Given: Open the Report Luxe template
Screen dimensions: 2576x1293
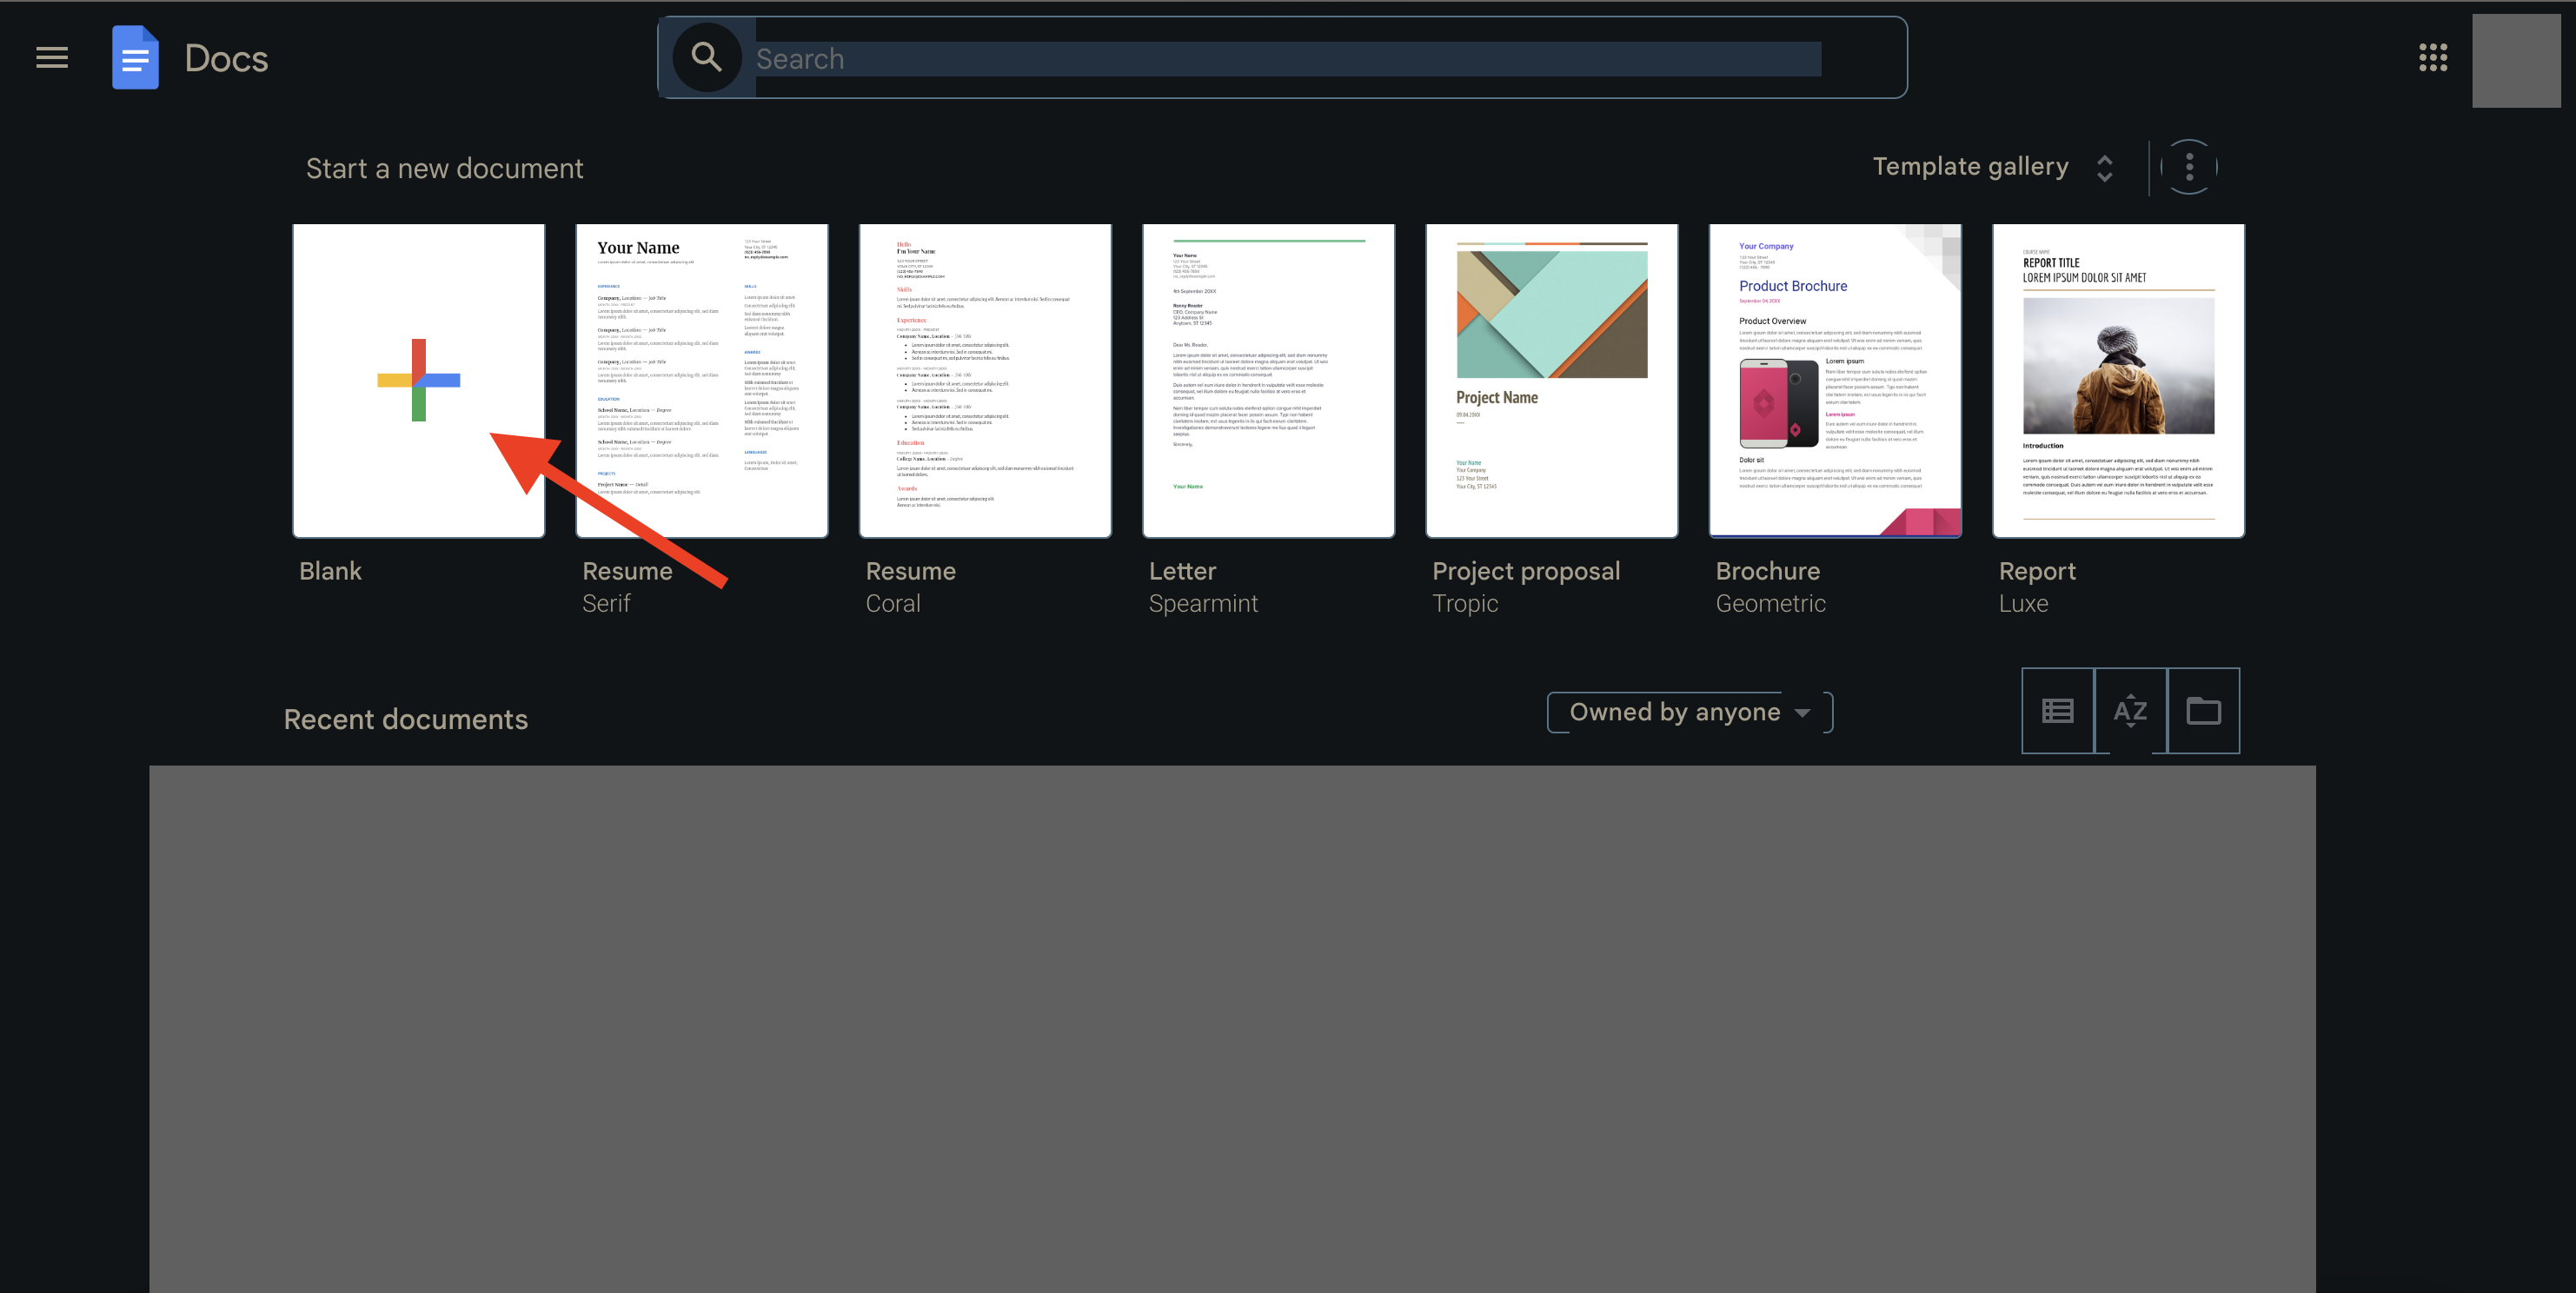Looking at the screenshot, I should click(x=2118, y=380).
